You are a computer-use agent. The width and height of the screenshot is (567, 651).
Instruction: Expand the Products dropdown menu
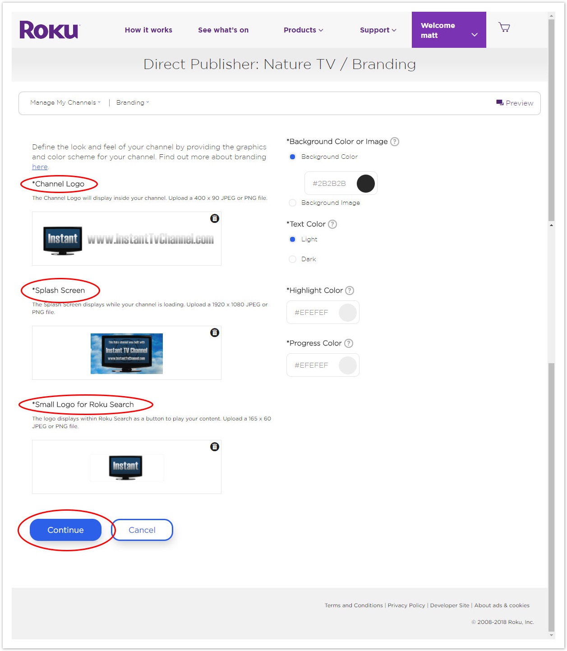pos(304,30)
